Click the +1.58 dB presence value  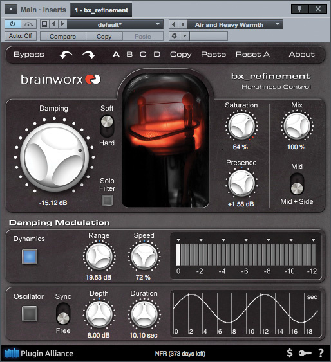(x=241, y=204)
